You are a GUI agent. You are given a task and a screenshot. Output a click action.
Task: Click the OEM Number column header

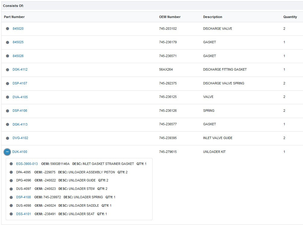tap(170, 17)
